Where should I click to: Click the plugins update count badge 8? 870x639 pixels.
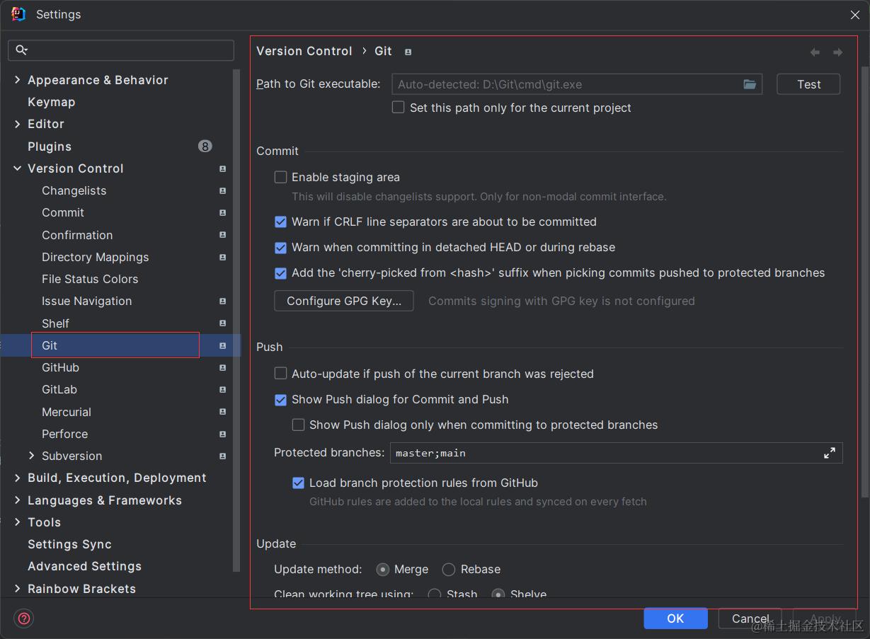205,146
